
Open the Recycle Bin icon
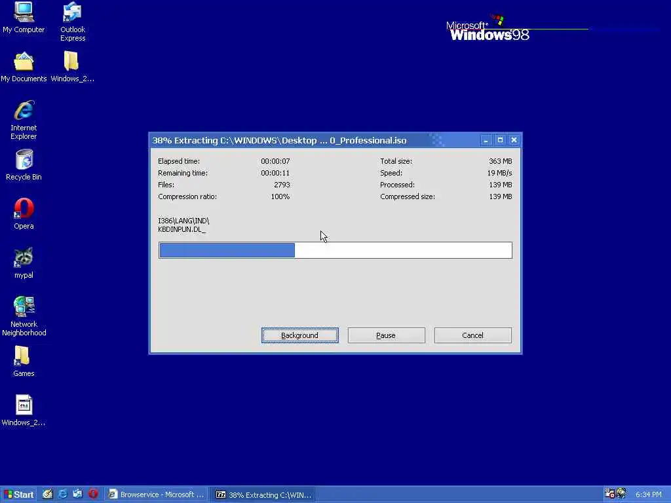pyautogui.click(x=24, y=164)
